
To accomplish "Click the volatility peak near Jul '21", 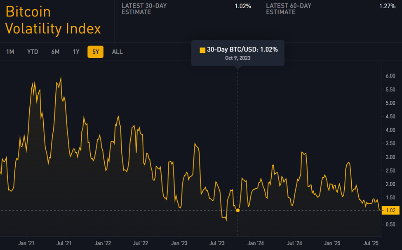I will pyautogui.click(x=60, y=77).
